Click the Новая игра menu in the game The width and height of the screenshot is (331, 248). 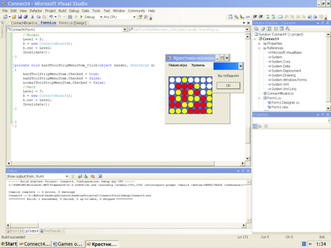tap(178, 65)
